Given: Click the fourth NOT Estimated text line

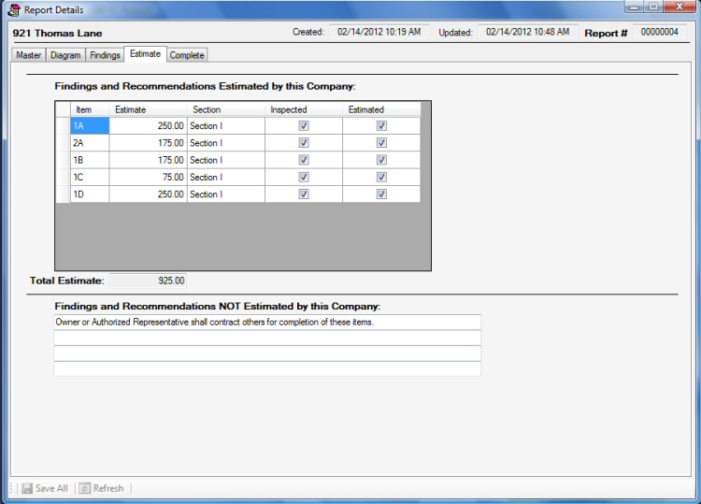Looking at the screenshot, I should tap(267, 369).
